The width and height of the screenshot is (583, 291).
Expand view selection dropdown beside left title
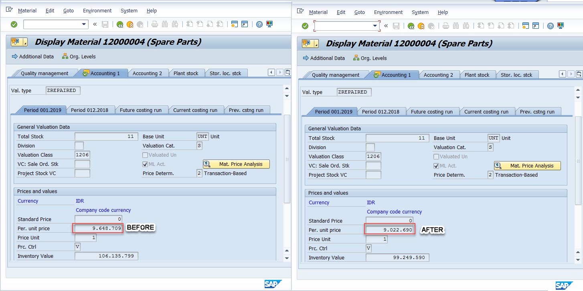26,42
